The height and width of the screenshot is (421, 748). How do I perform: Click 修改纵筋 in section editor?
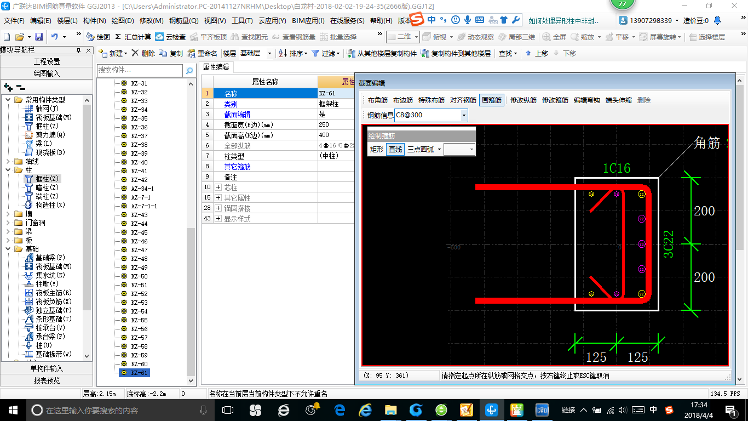click(x=523, y=100)
